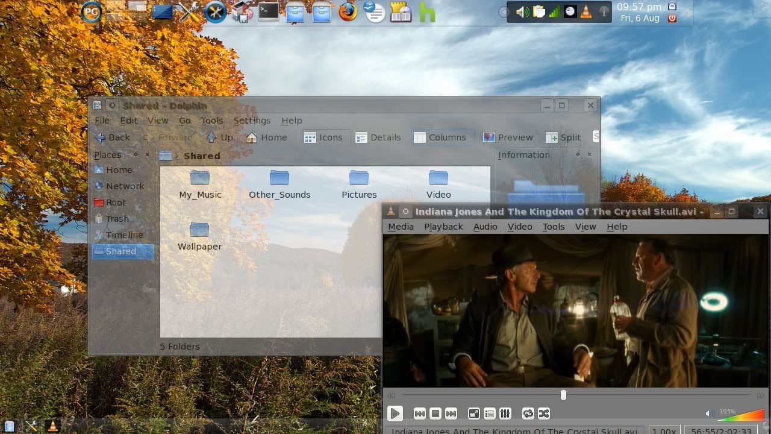The width and height of the screenshot is (771, 434).
Task: Launch Konsole terminal from panel
Action: point(269,11)
